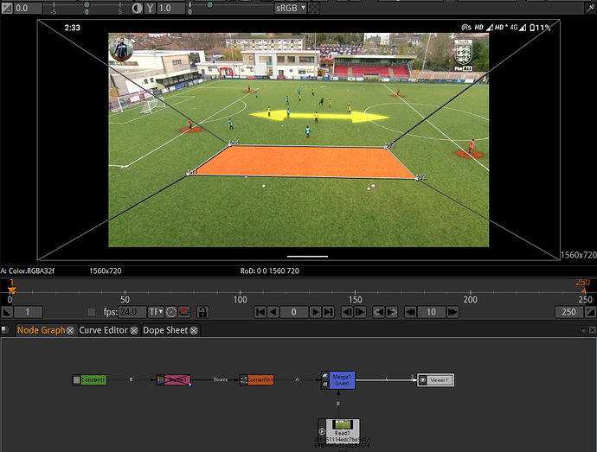
Task: Click the current frame number field
Action: click(294, 312)
